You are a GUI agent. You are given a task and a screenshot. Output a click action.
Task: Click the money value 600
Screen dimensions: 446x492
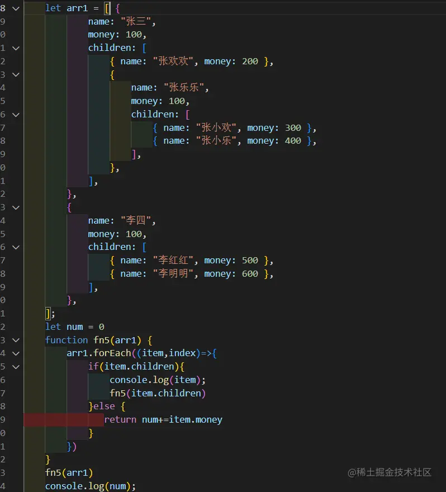250,274
